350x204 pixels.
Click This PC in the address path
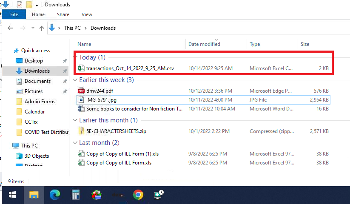pyautogui.click(x=72, y=28)
